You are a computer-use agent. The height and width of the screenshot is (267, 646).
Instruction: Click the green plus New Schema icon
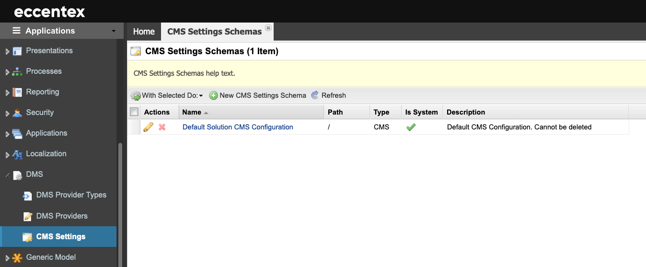pyautogui.click(x=214, y=95)
